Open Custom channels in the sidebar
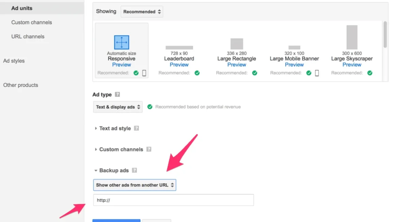 [31, 22]
